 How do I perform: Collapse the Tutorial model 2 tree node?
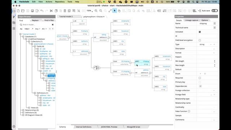click(x=21, y=34)
